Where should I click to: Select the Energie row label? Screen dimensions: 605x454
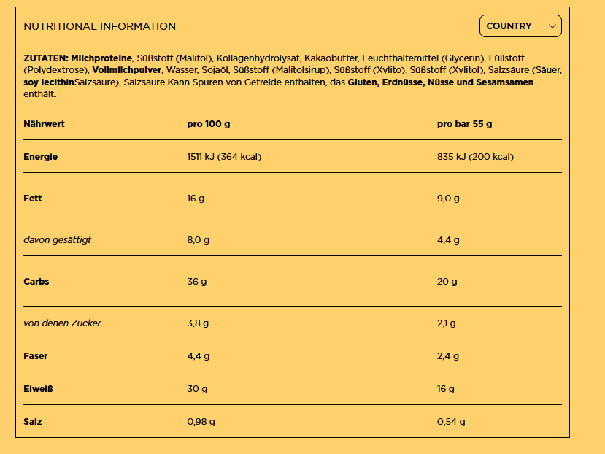click(x=40, y=157)
